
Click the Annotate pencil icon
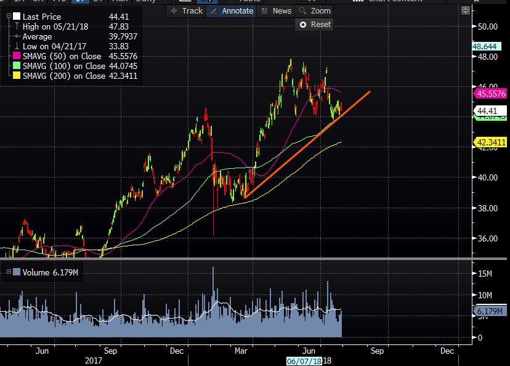[x=213, y=11]
